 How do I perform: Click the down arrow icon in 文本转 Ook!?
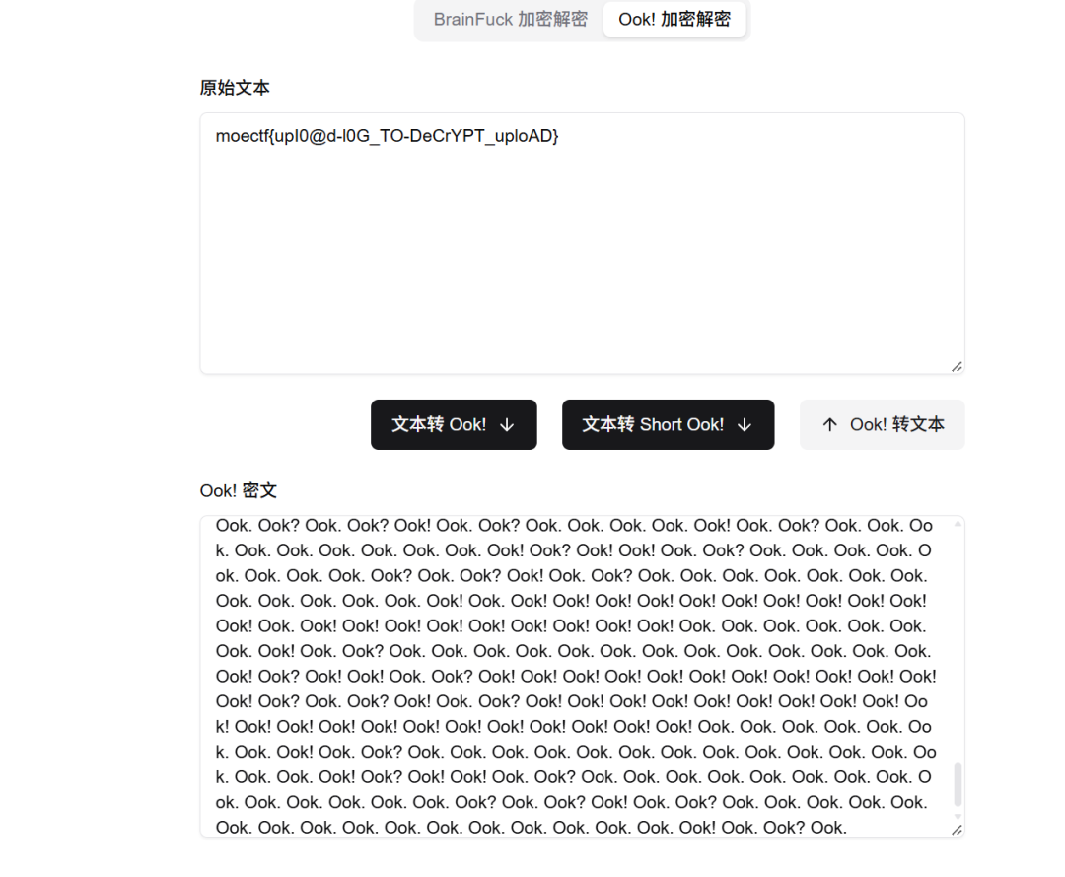pyautogui.click(x=507, y=425)
